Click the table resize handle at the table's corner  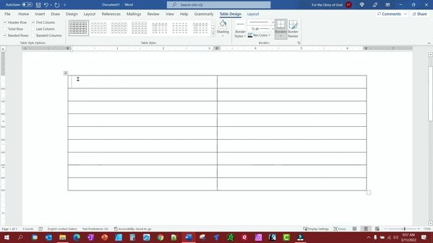coord(369,193)
